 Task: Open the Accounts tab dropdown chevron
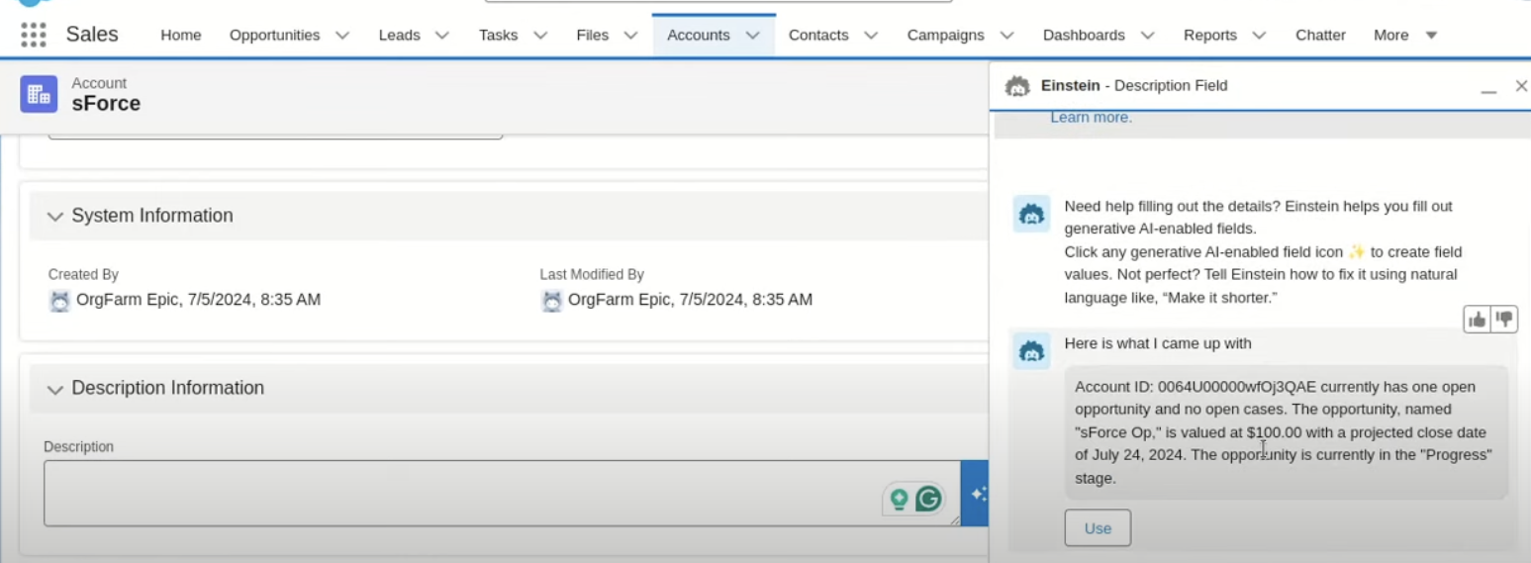coord(752,35)
